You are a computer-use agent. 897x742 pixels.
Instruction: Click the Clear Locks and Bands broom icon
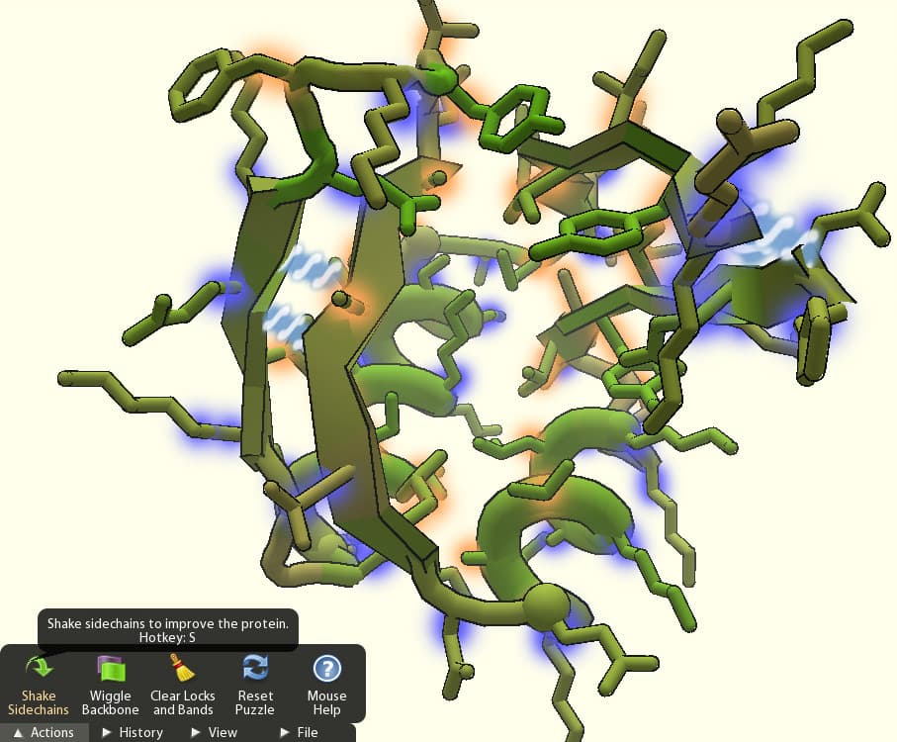183,668
